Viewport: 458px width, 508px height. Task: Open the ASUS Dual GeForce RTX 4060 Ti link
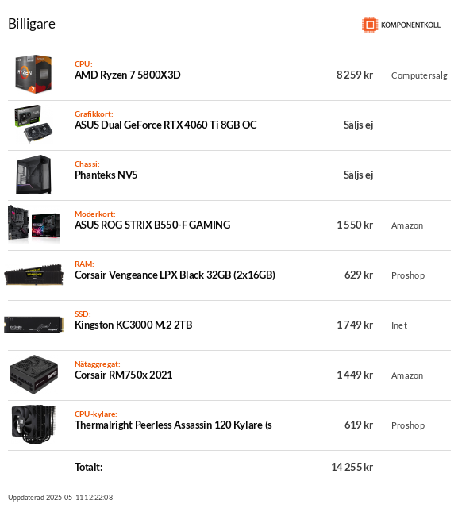(166, 125)
